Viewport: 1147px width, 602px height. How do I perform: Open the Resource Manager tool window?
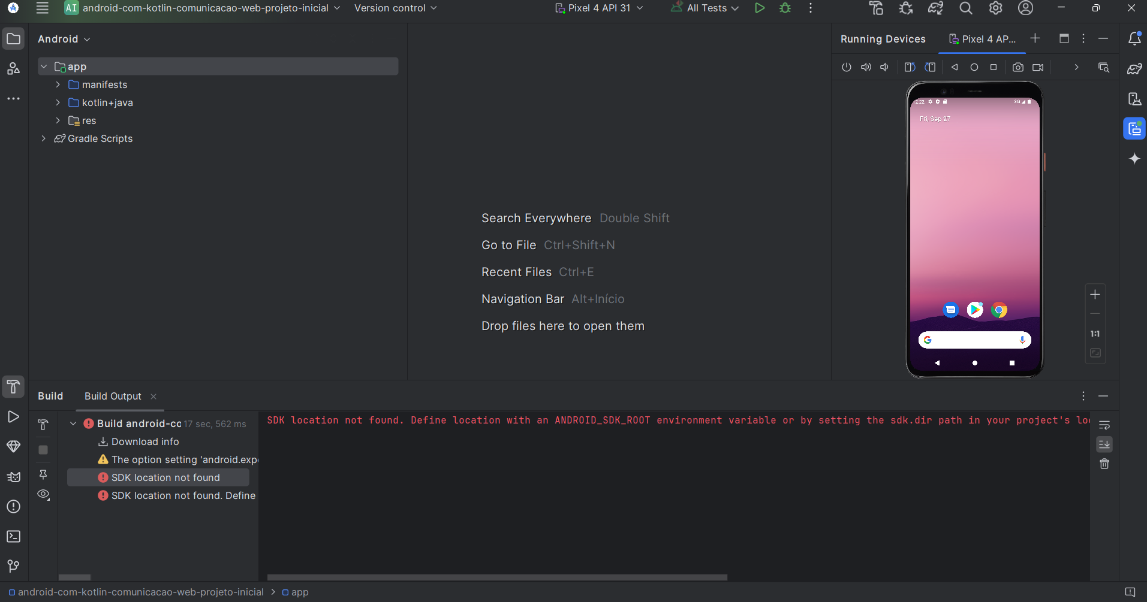[13, 68]
